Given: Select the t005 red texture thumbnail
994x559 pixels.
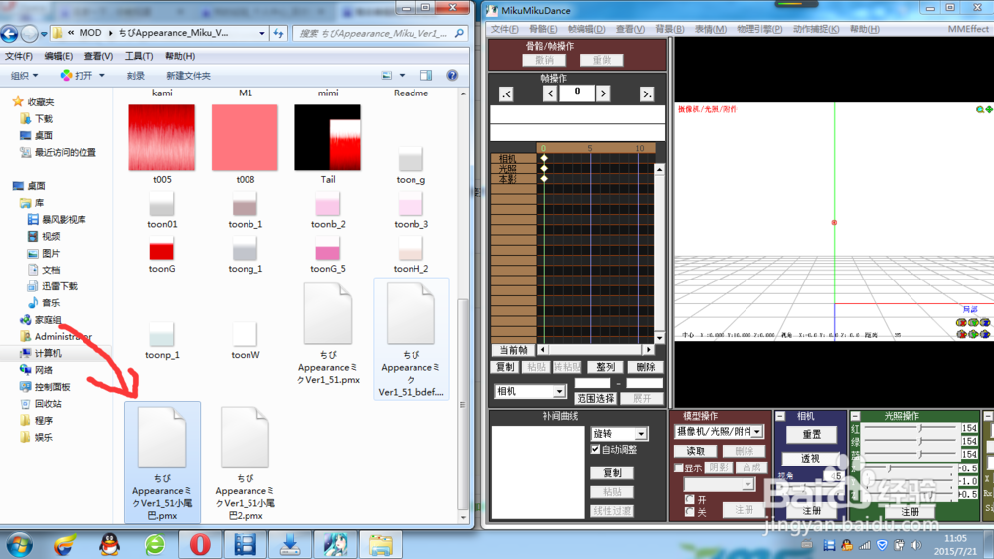Looking at the screenshot, I should click(x=162, y=137).
